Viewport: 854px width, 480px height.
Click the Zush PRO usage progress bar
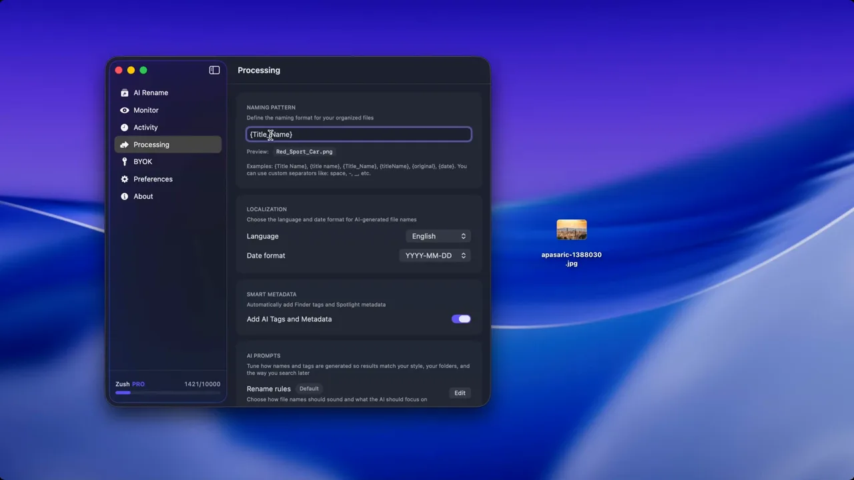(x=167, y=393)
